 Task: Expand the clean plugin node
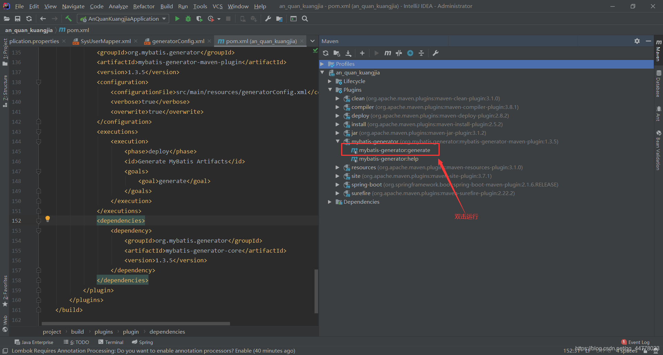[x=337, y=99]
